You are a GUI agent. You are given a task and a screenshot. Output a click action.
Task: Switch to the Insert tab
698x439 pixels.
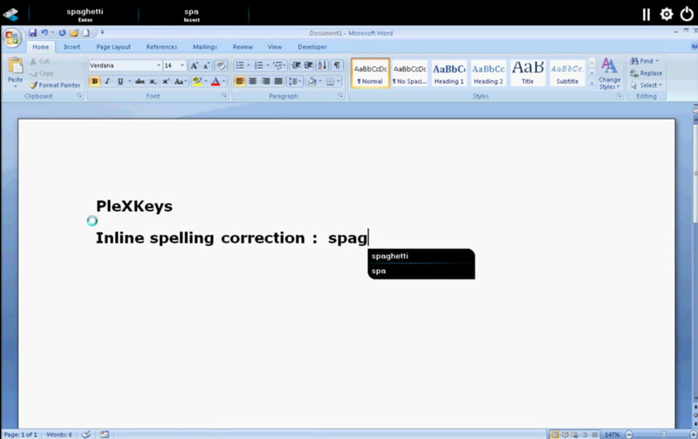72,47
